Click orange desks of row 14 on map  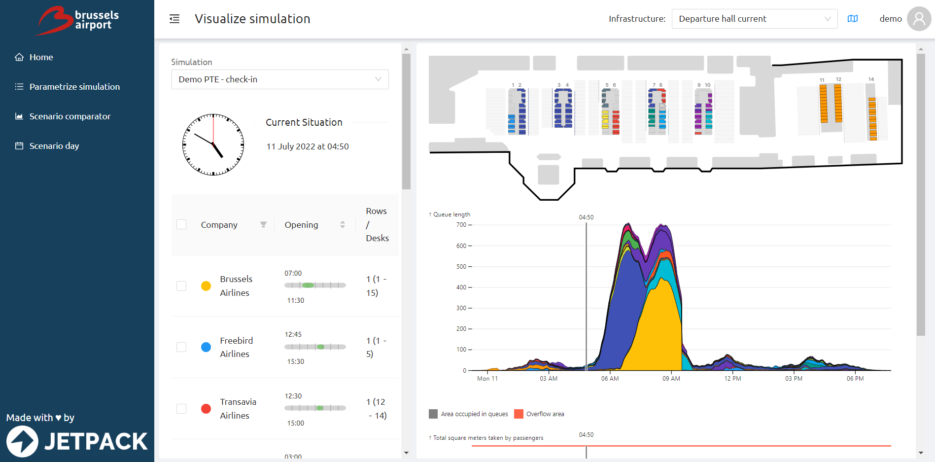[x=872, y=119]
